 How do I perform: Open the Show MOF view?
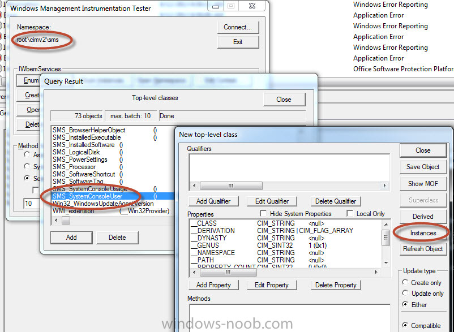pos(423,184)
